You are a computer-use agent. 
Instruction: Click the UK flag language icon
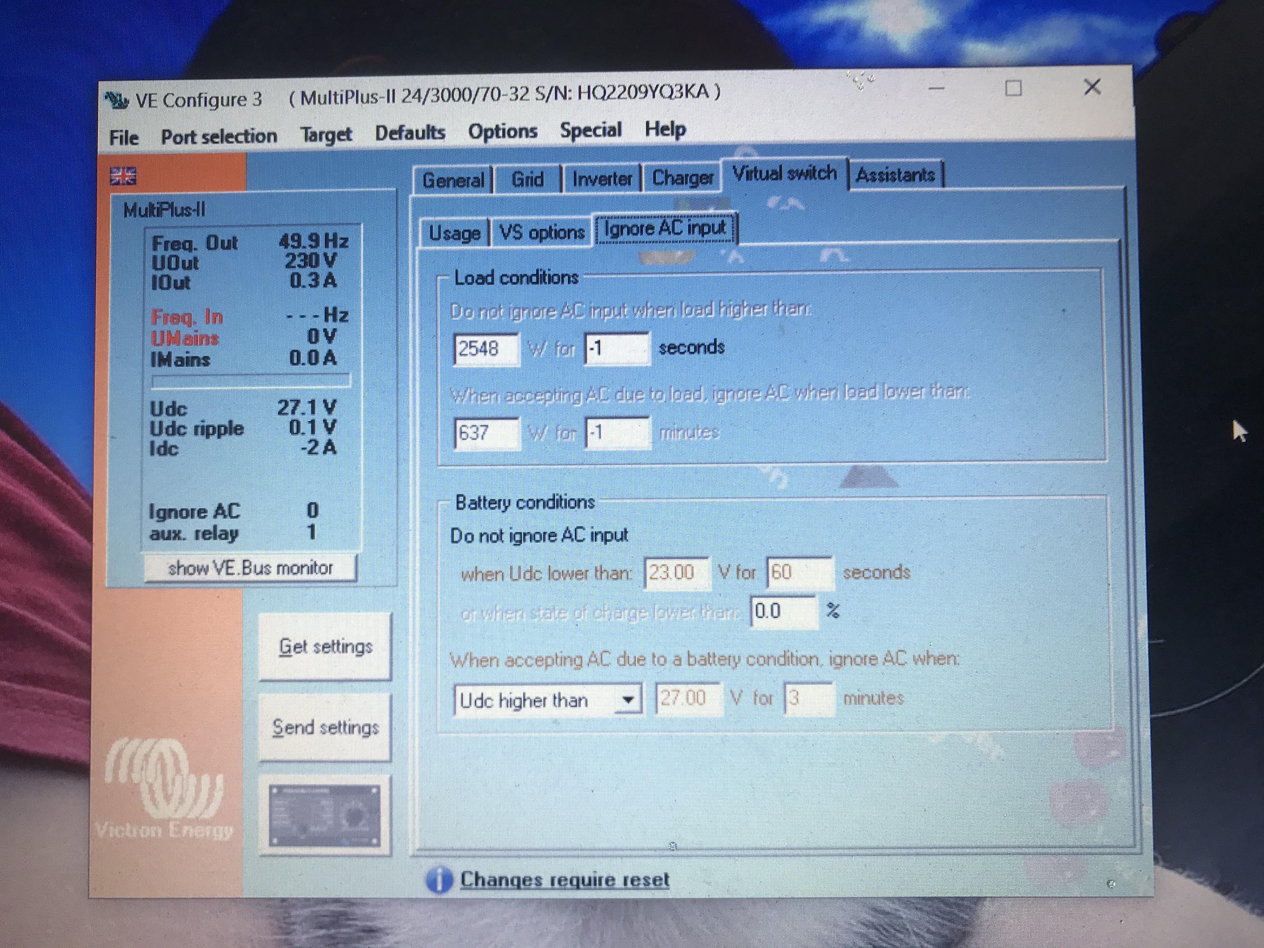point(123,176)
